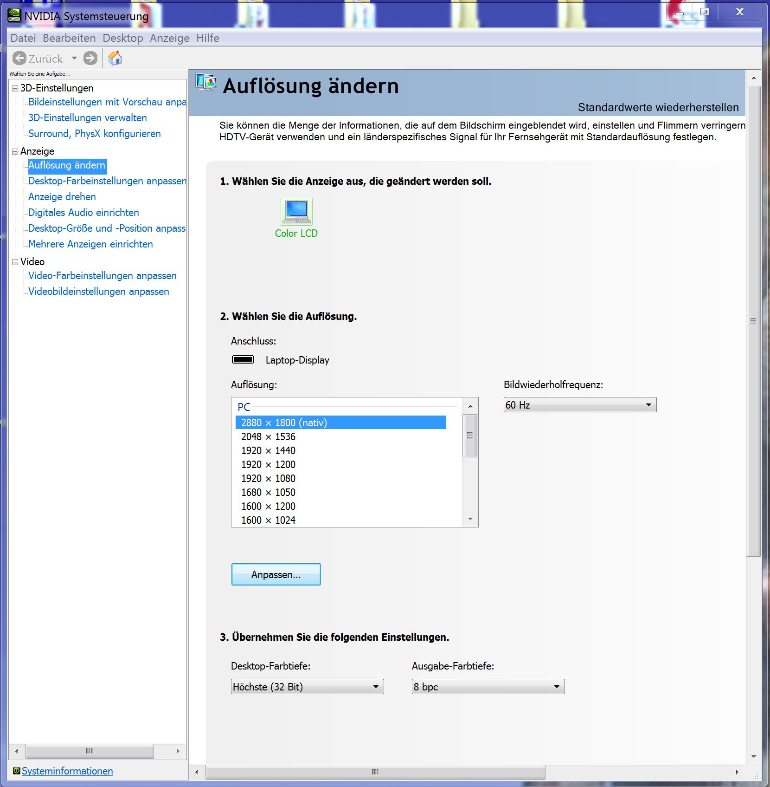Click main panel horizontal scroll right arrow

[737, 772]
